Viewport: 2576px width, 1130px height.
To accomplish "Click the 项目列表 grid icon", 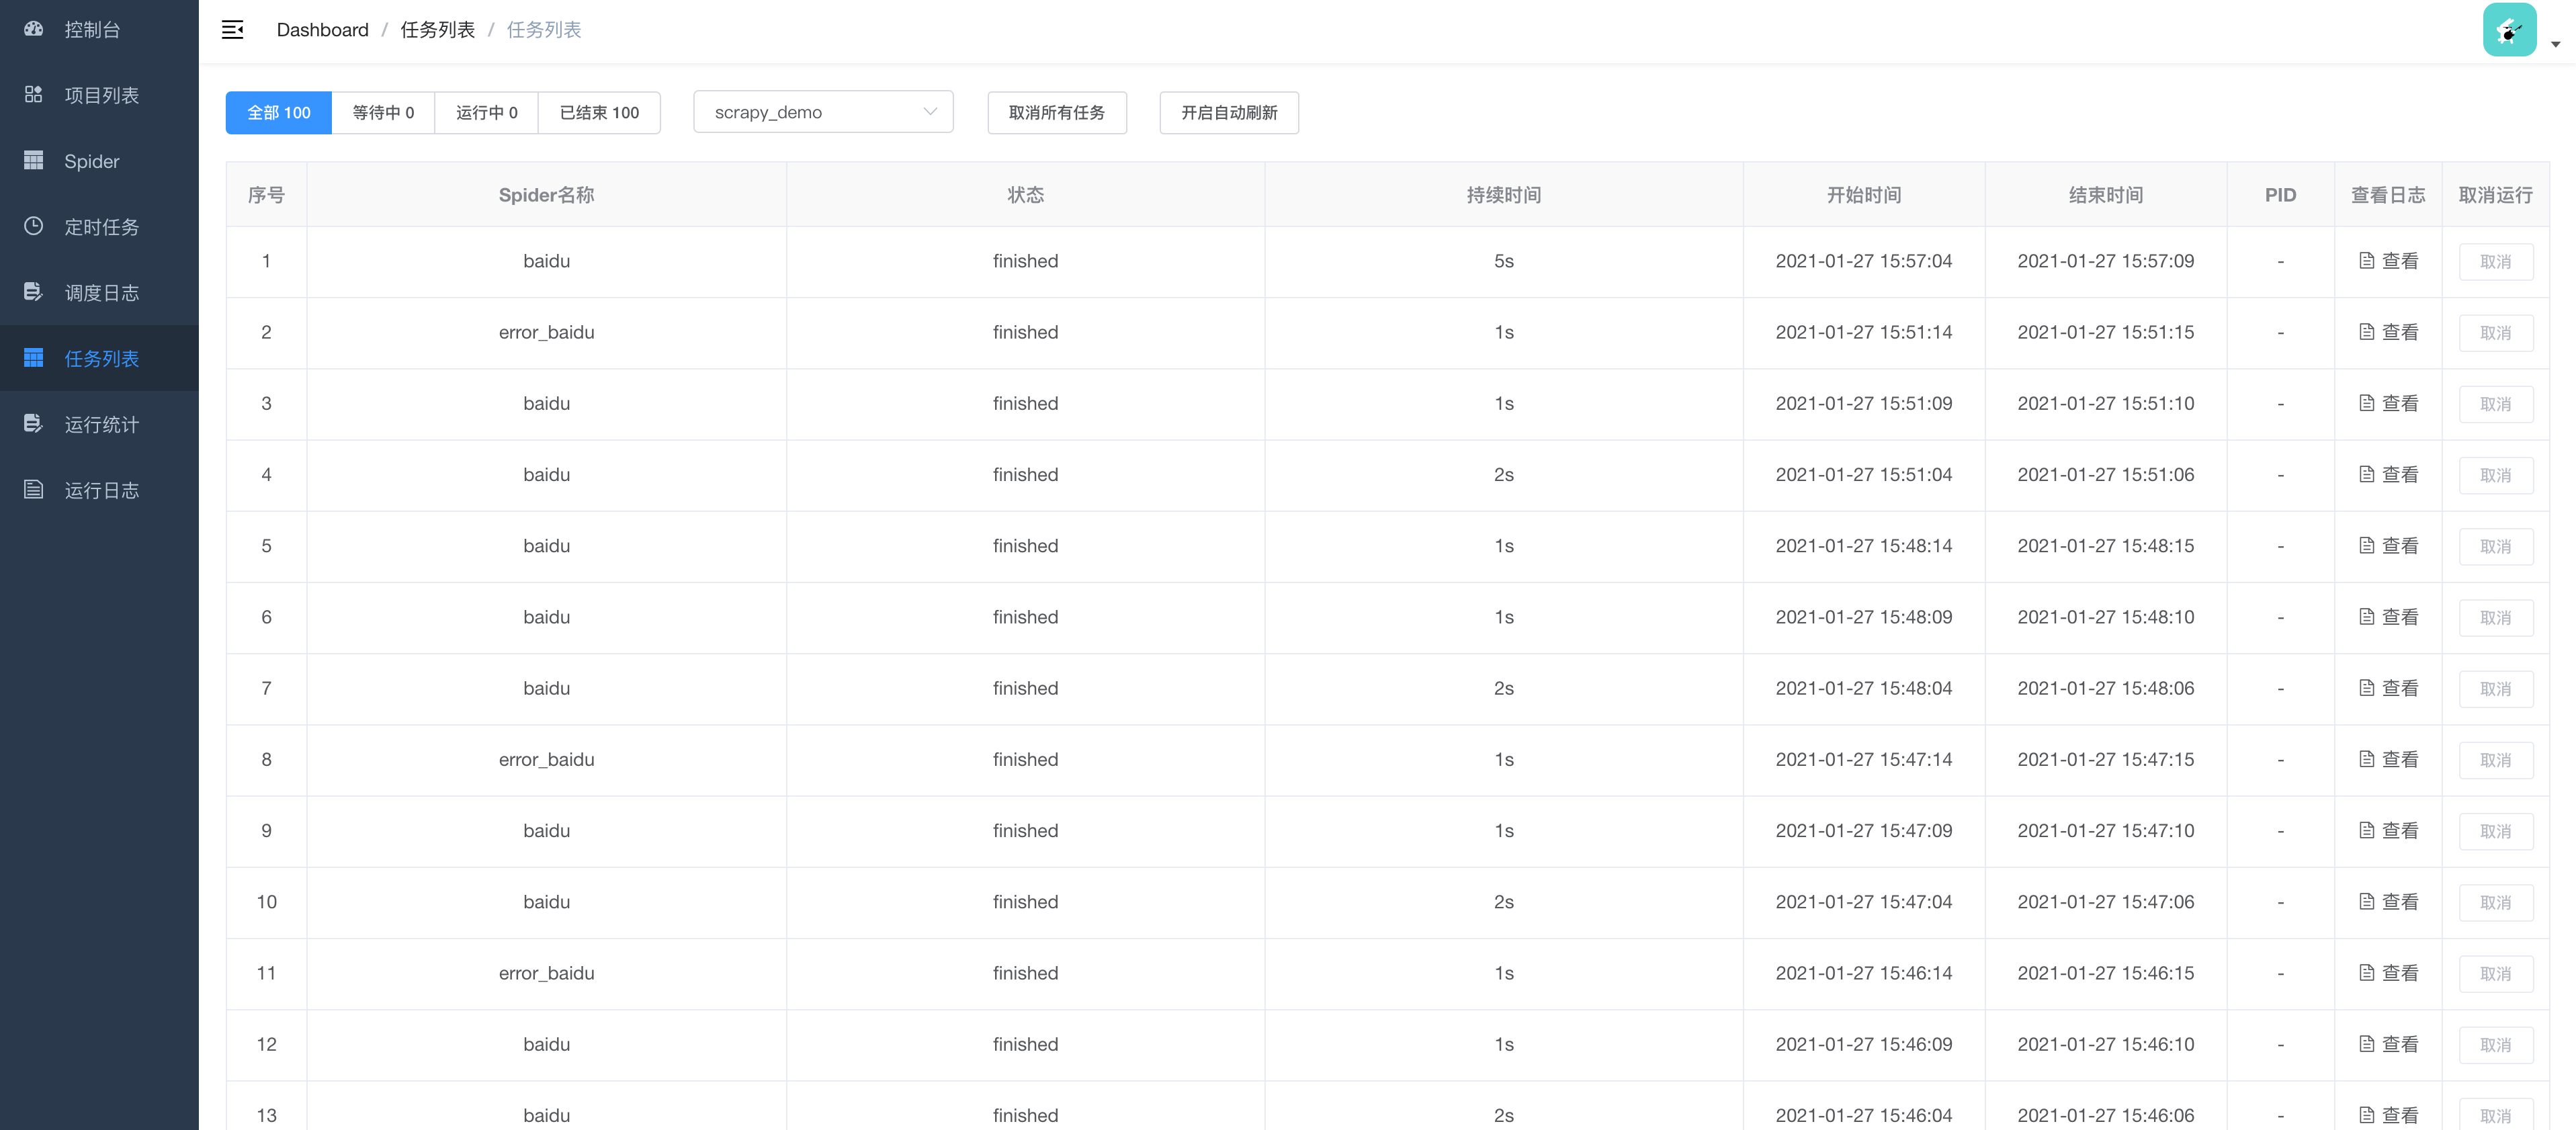I will (33, 94).
